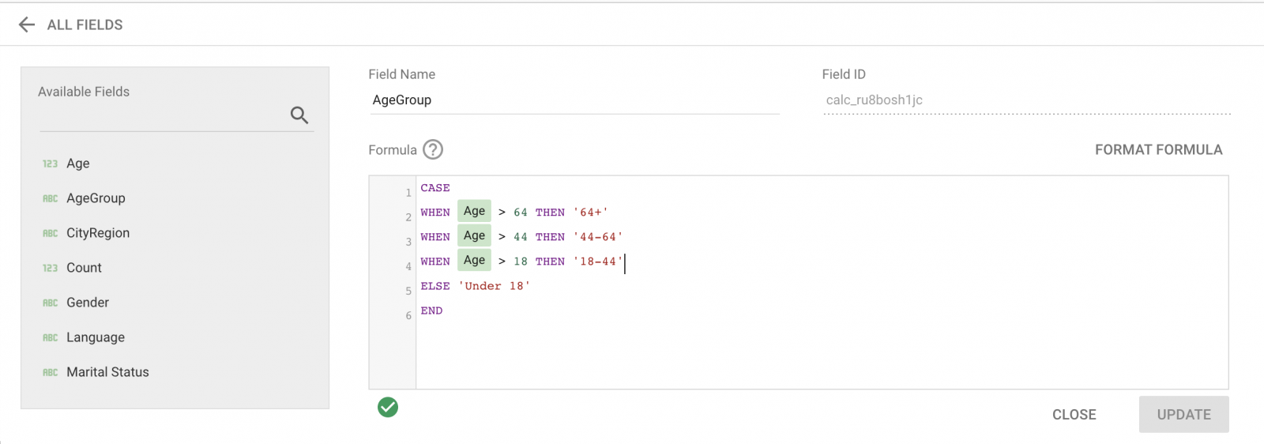This screenshot has height=444, width=1264.
Task: Edit the Field Name input AgeGroup
Action: 574,100
